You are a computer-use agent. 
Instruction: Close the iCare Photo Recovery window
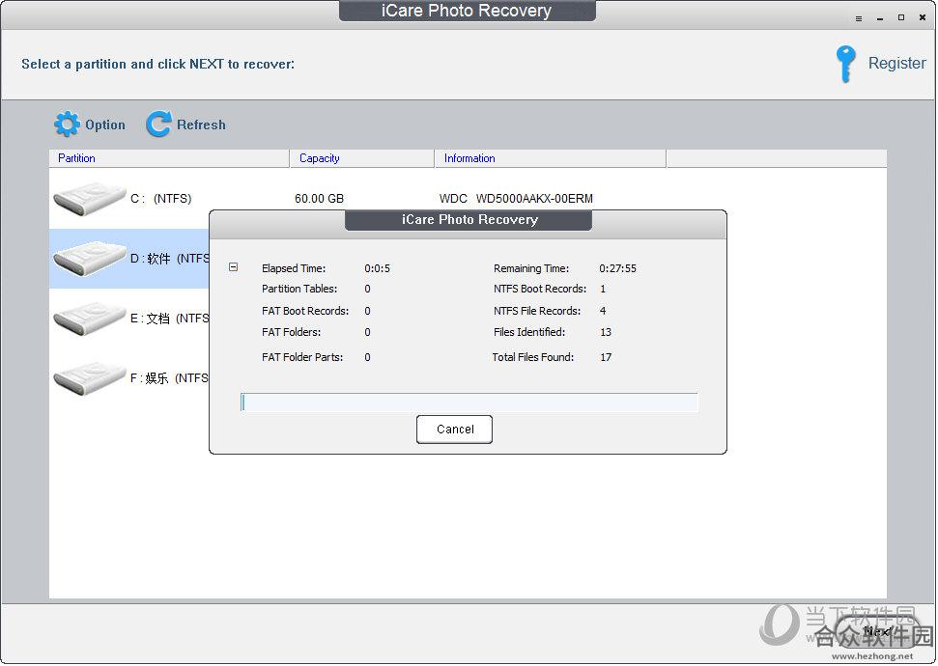click(x=923, y=18)
